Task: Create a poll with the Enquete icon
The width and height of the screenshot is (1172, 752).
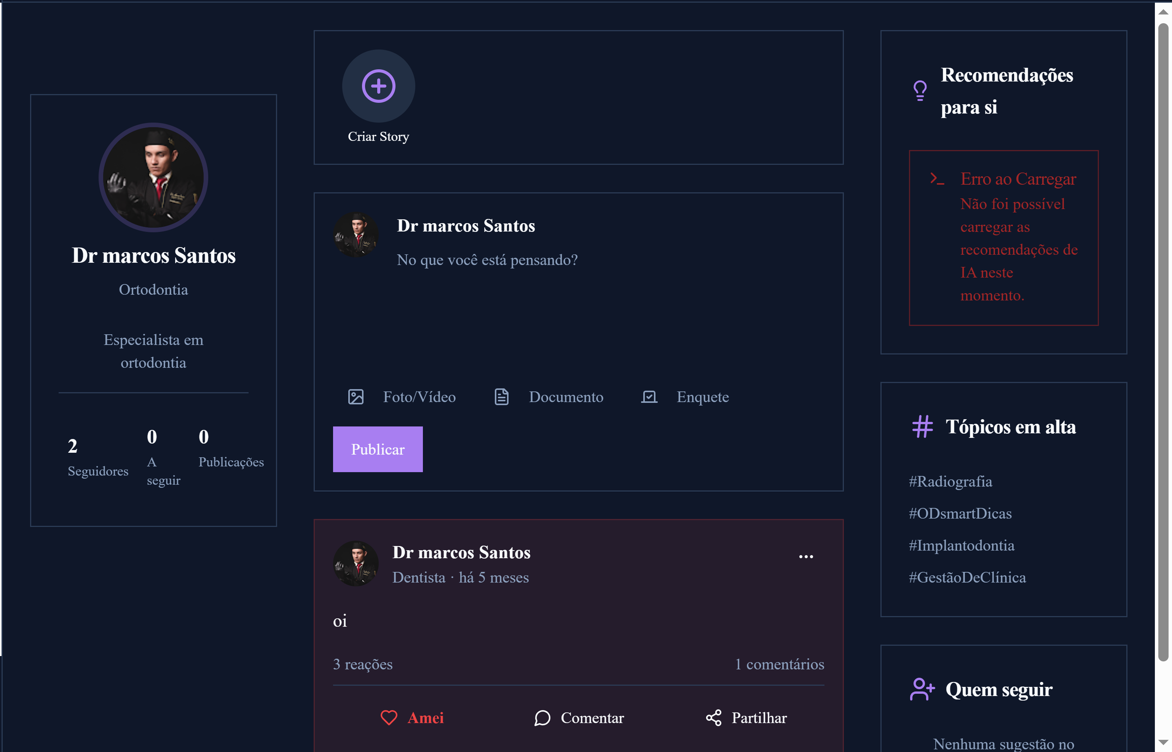Action: point(649,397)
